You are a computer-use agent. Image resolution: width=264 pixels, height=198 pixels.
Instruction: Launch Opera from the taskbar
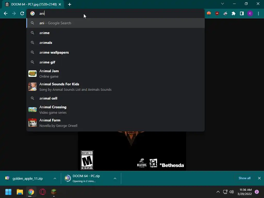pyautogui.click(x=43, y=192)
